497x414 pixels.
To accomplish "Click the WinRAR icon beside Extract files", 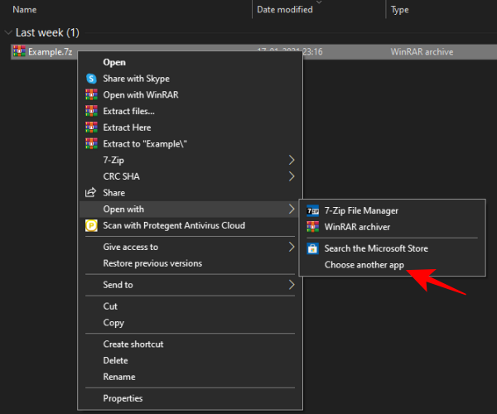I will pyautogui.click(x=91, y=111).
